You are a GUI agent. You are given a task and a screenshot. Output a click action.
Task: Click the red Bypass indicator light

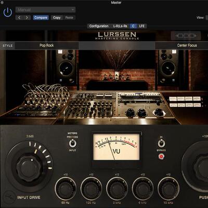click(161, 157)
